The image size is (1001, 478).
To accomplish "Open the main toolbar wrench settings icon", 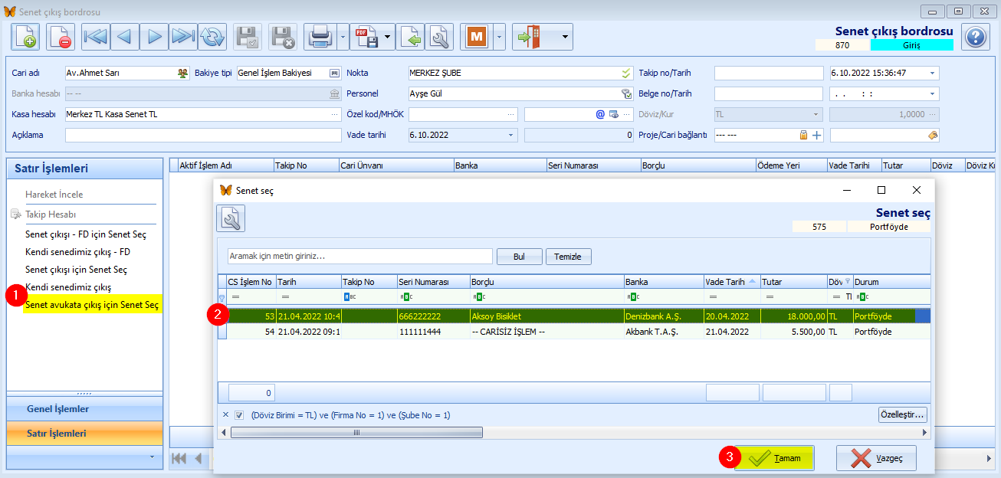I will pos(439,36).
